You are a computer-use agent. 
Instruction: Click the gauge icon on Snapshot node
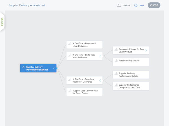(x=24, y=67)
